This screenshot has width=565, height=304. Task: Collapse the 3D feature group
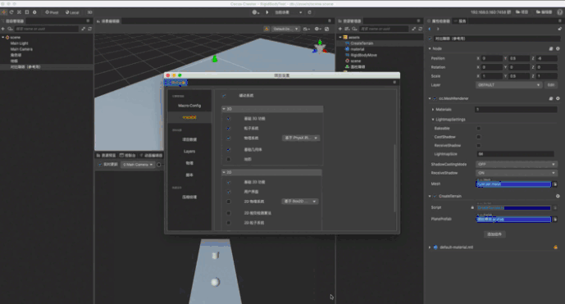(224, 109)
